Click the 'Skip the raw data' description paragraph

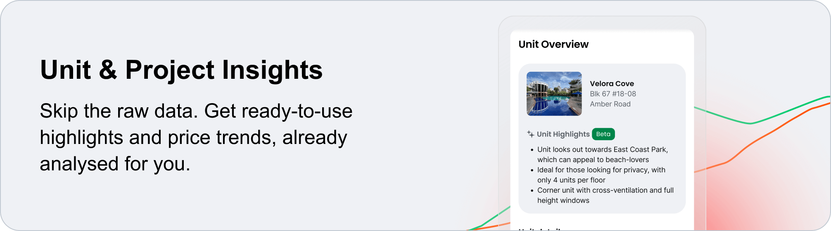[x=196, y=137]
